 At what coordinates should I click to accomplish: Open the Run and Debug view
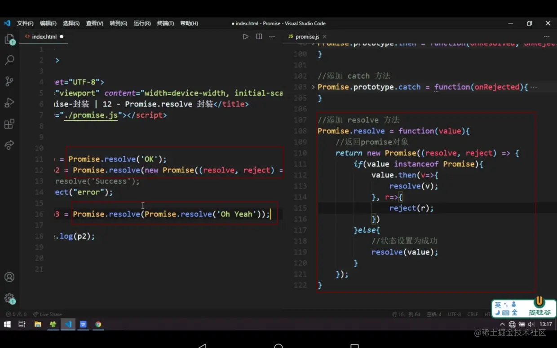[9, 103]
